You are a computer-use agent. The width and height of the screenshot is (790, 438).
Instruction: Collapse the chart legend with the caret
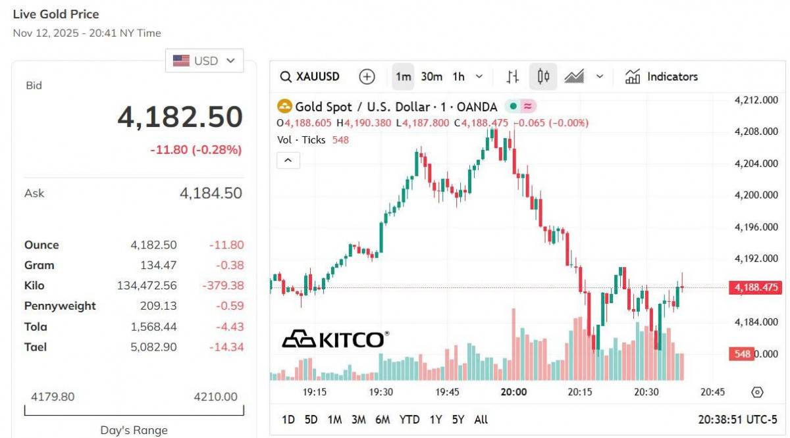click(288, 160)
